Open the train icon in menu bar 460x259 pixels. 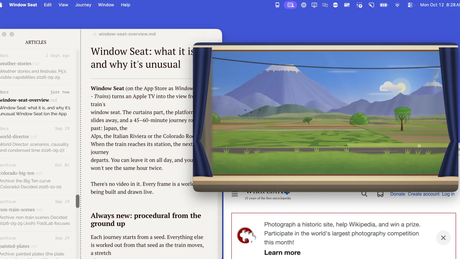277,5
